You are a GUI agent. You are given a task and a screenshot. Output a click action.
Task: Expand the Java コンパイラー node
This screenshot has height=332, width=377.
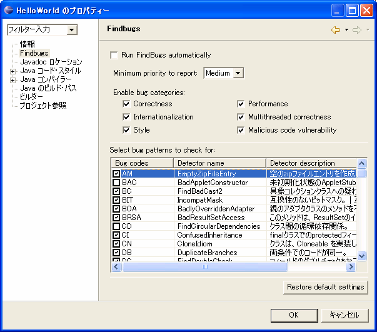click(x=13, y=80)
